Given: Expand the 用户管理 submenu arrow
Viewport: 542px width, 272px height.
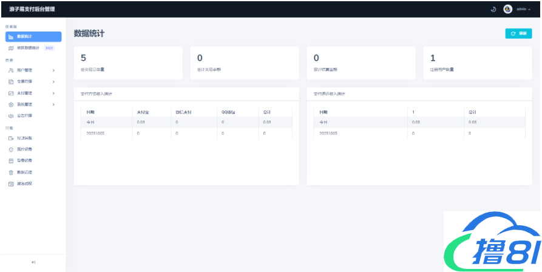Looking at the screenshot, I should click(53, 70).
